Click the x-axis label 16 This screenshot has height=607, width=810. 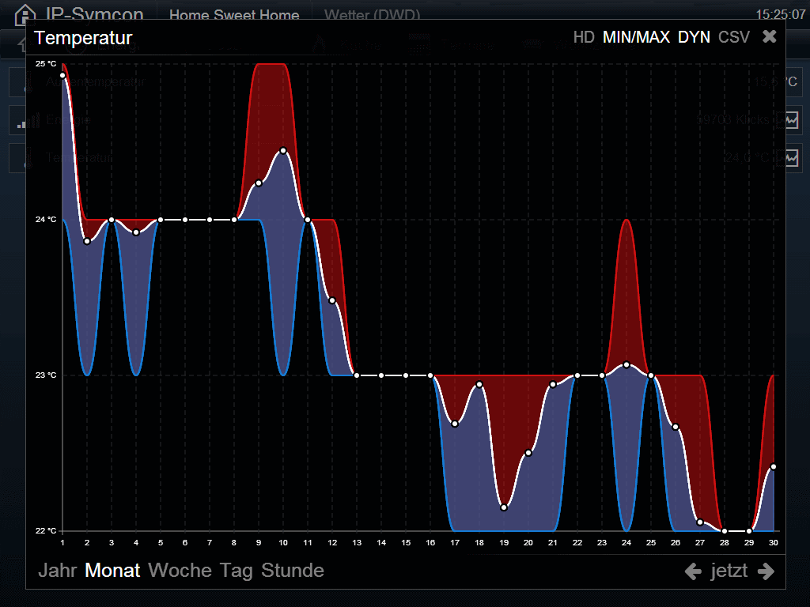430,542
